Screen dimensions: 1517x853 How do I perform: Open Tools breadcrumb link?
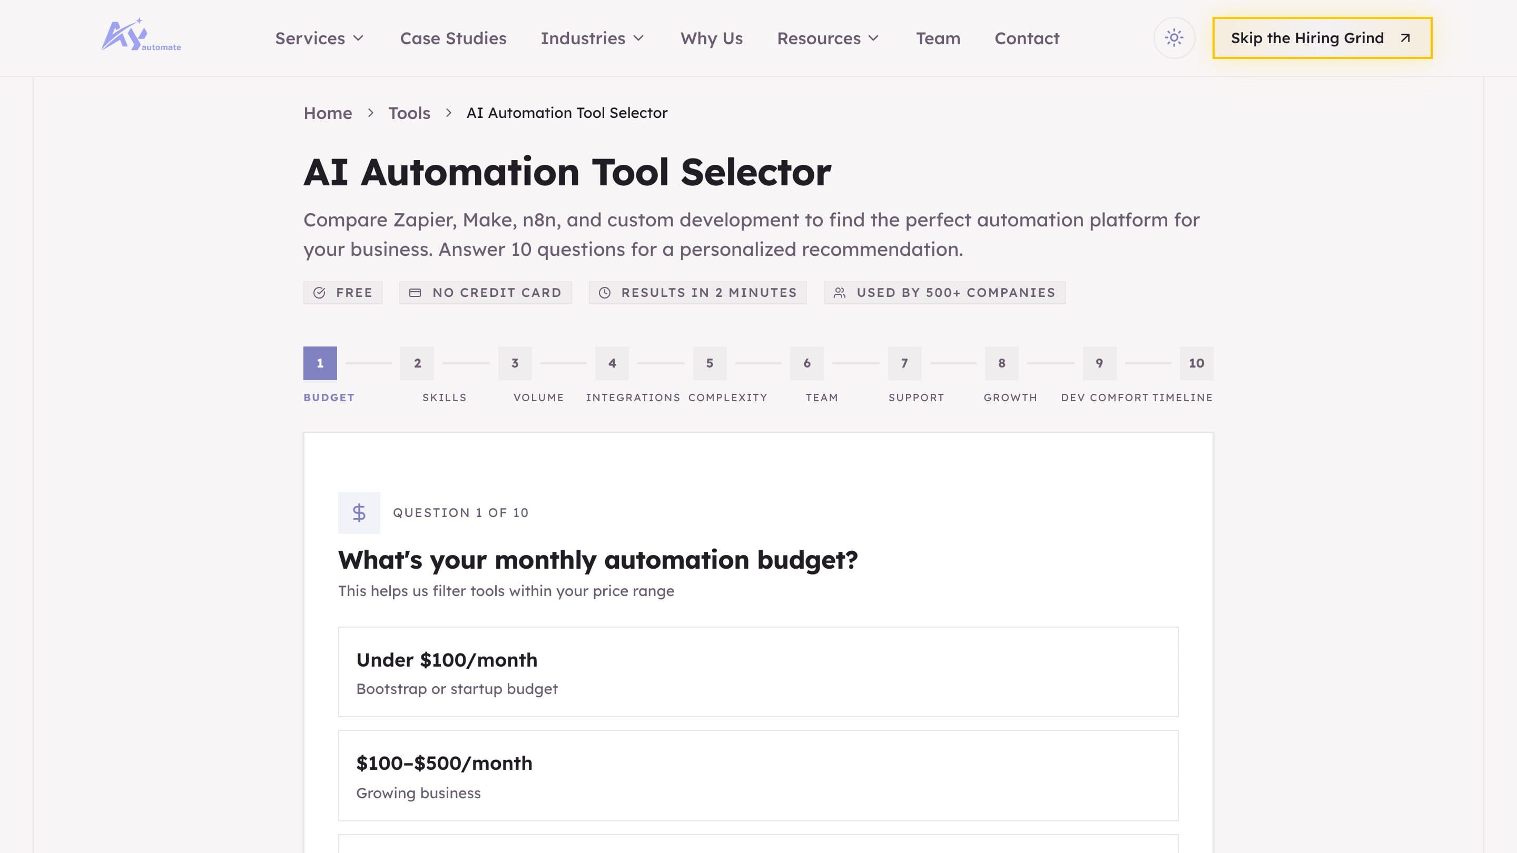click(x=409, y=113)
